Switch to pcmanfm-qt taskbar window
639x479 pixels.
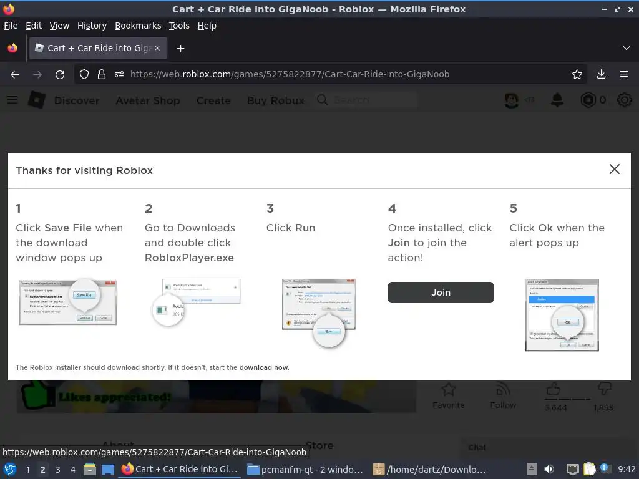(x=305, y=470)
